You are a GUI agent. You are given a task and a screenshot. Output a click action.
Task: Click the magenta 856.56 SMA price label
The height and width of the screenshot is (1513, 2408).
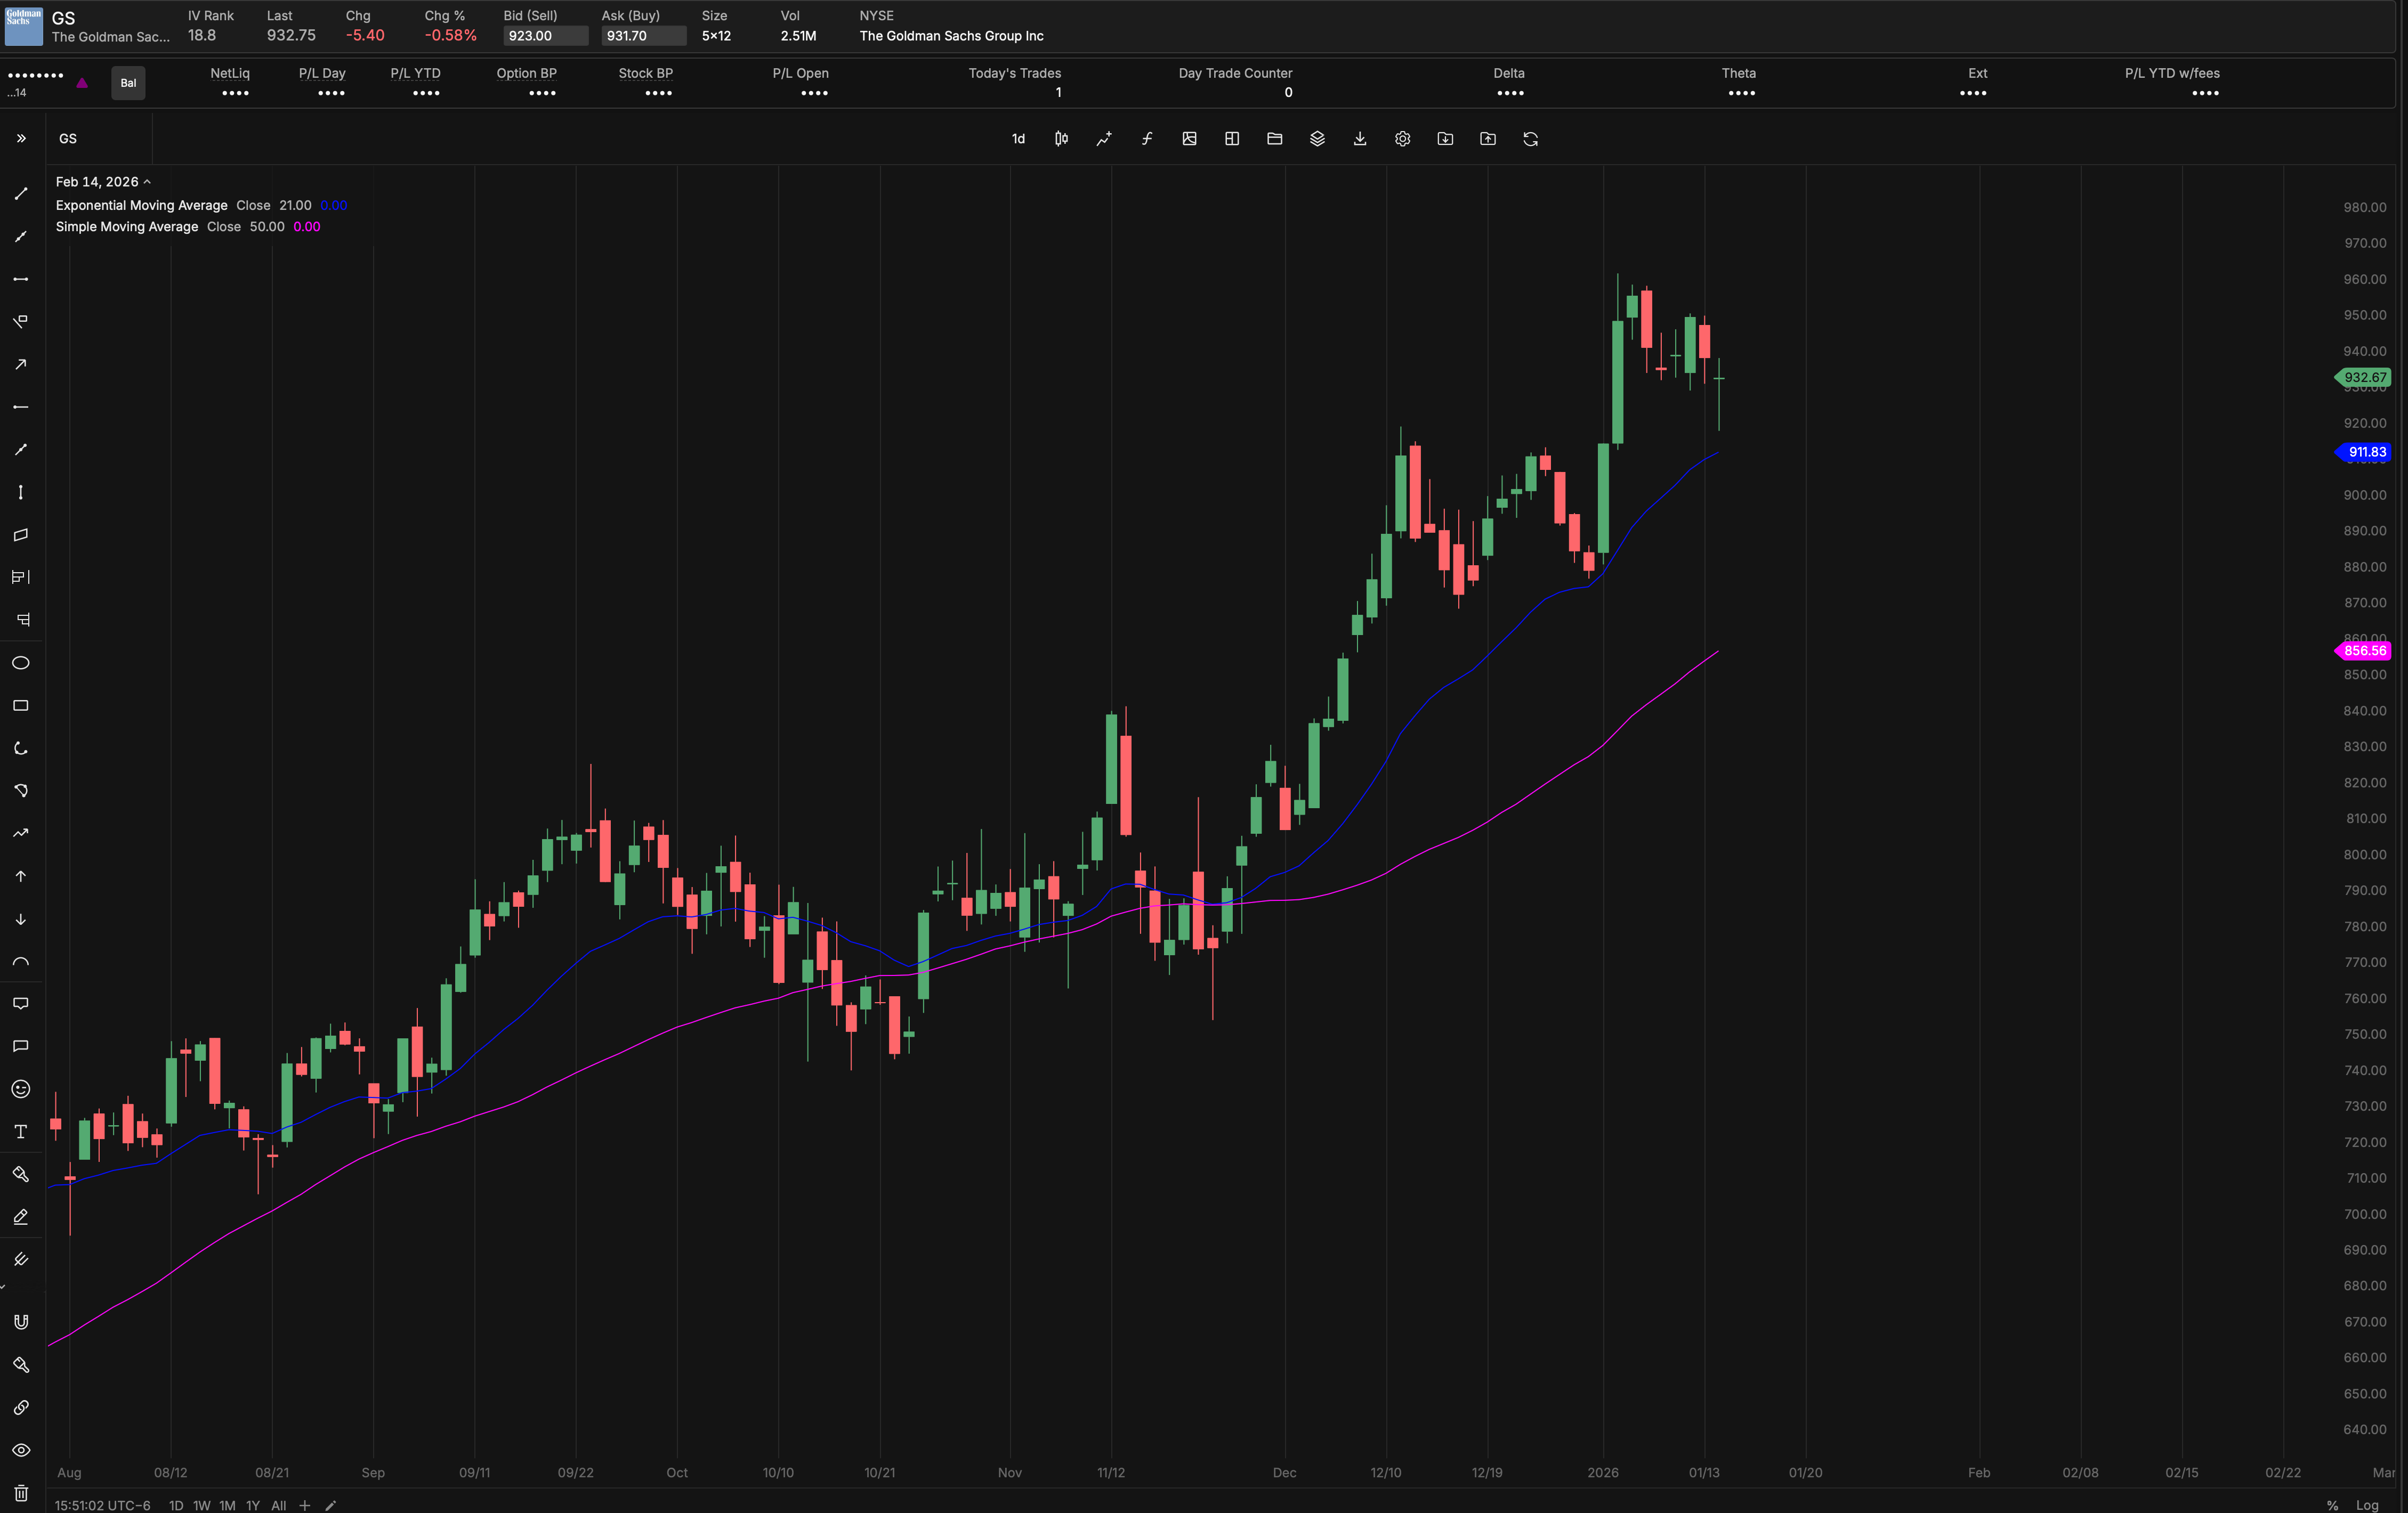coord(2364,650)
